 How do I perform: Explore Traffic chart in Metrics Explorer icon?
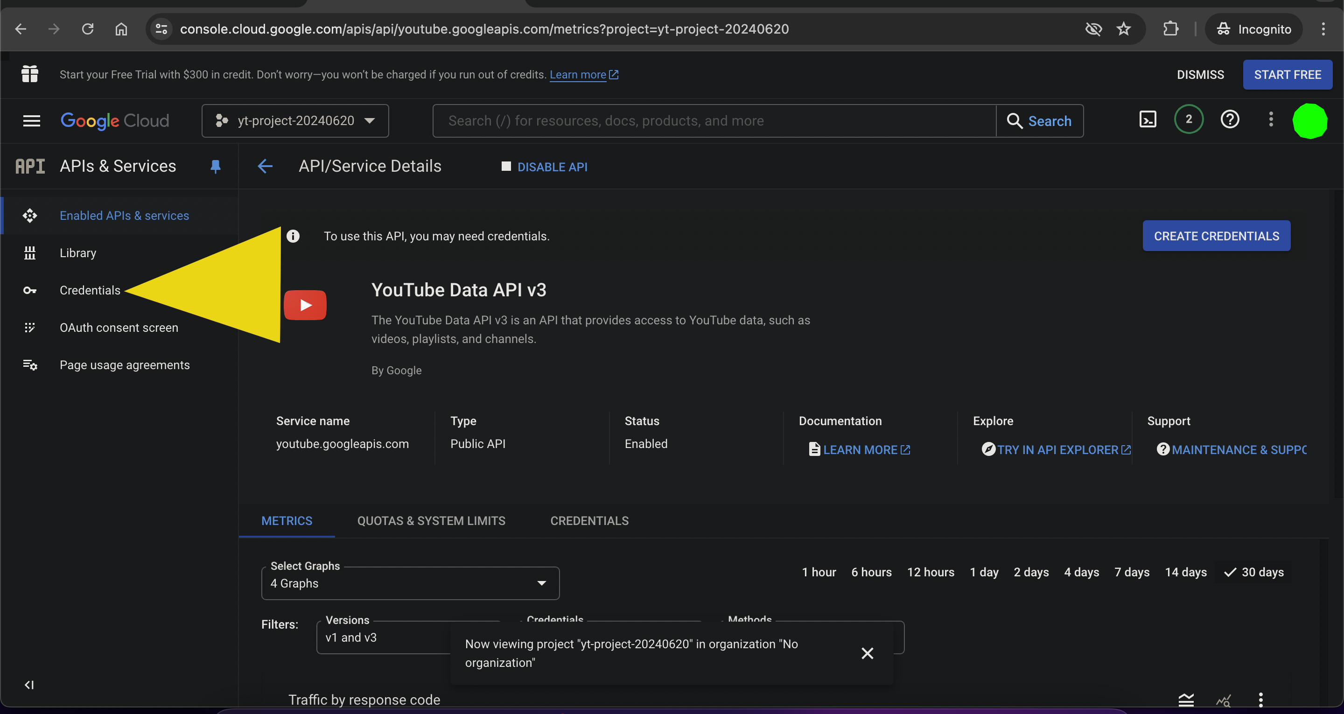point(1224,700)
